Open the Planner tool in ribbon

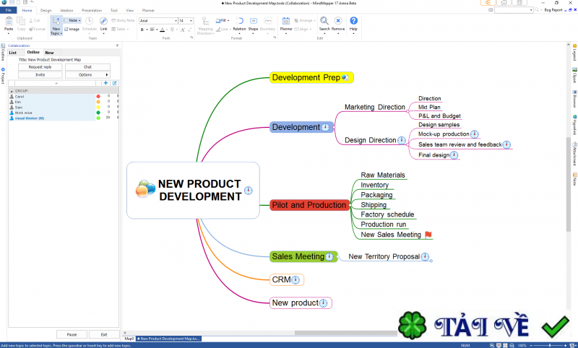[286, 25]
